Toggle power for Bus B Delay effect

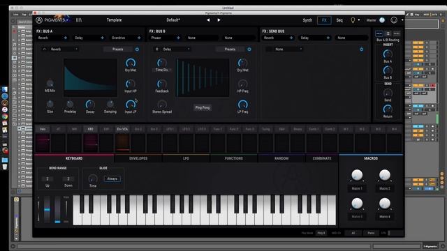click(249, 50)
